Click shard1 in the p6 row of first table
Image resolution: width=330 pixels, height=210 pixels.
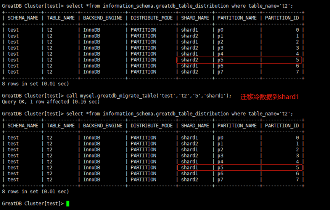[x=189, y=66]
